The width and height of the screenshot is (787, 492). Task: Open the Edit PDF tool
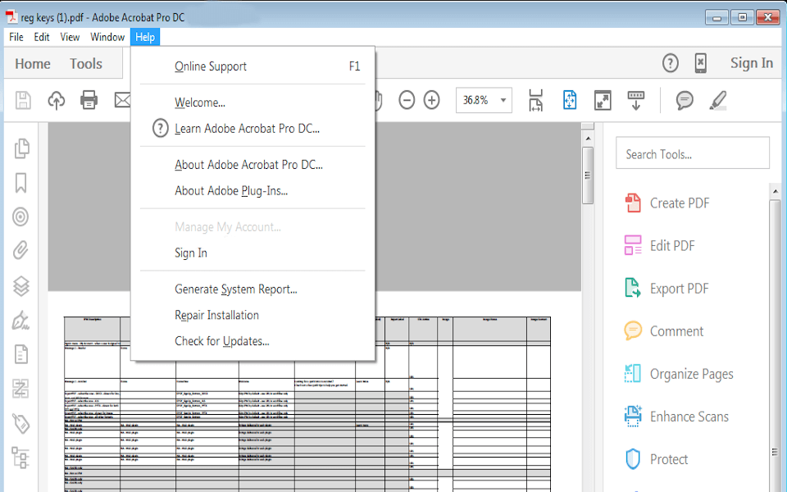(659, 245)
